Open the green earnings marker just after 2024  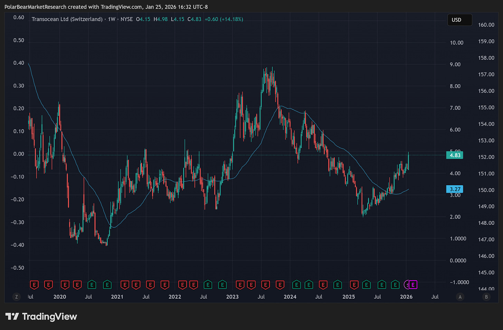(x=296, y=285)
